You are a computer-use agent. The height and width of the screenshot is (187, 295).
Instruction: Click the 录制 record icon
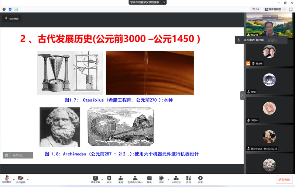[161, 179]
